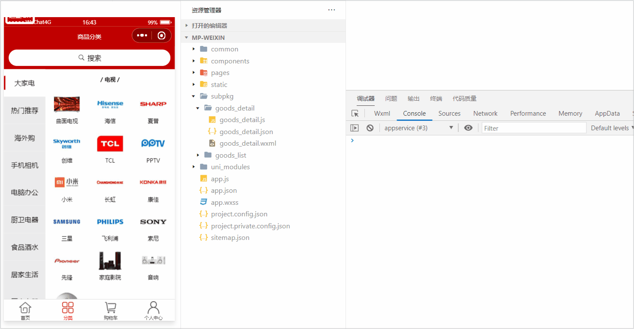634x329 pixels.
Task: Open the Sources devtools tab
Action: coord(449,114)
